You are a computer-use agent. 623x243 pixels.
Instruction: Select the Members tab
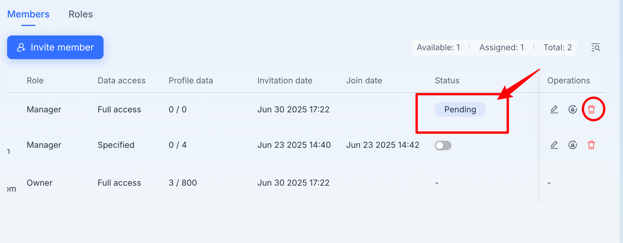click(28, 14)
